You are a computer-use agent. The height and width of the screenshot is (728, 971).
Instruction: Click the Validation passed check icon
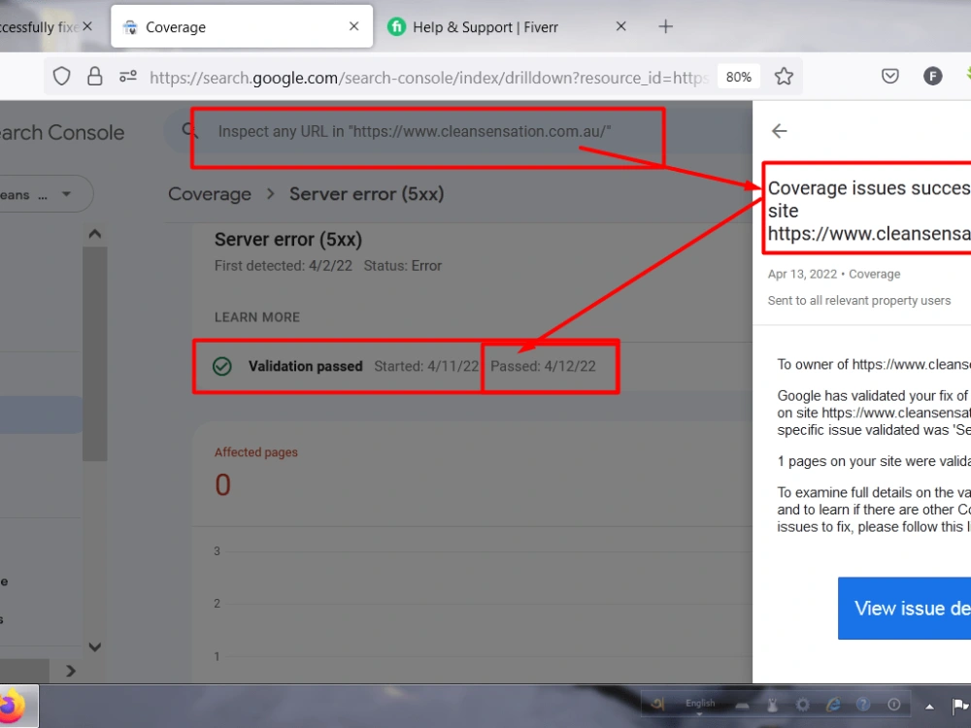click(221, 367)
